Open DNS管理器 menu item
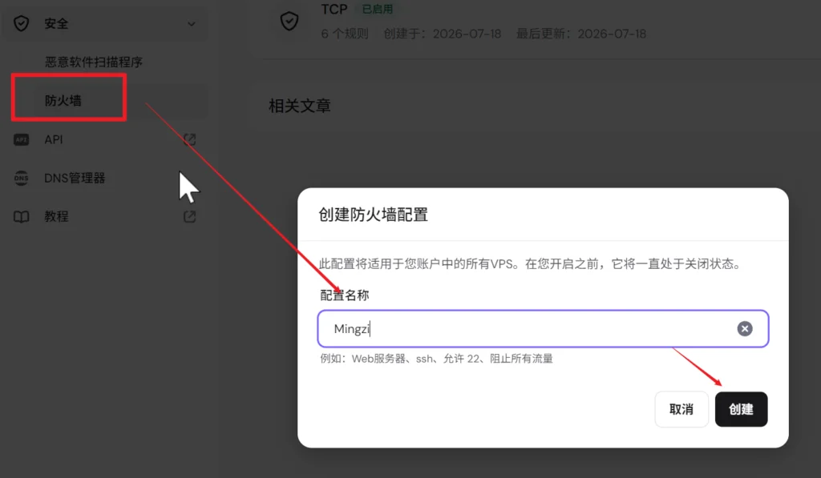This screenshot has width=821, height=478. [x=75, y=178]
